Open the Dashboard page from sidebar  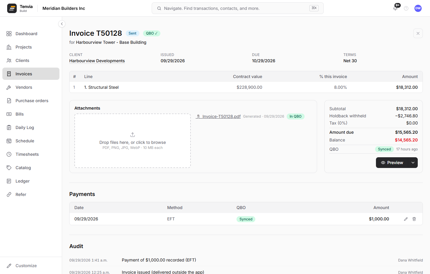click(31, 34)
